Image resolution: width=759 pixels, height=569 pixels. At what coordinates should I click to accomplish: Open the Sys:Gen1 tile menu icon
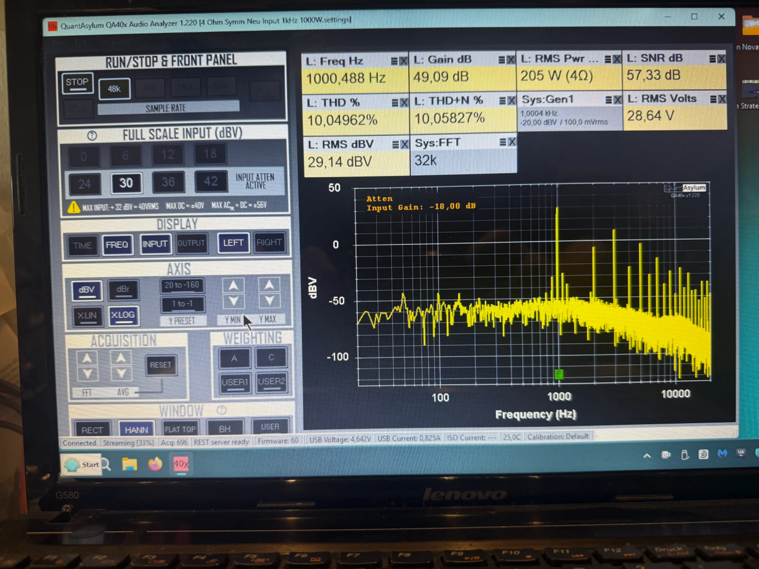[x=609, y=100]
